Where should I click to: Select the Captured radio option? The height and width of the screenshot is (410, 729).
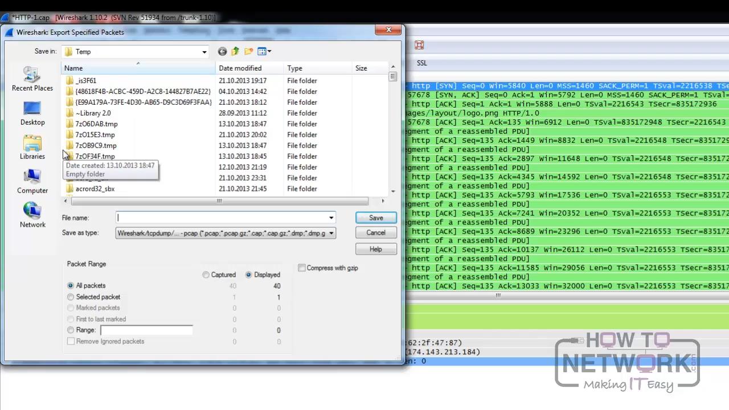(x=206, y=275)
